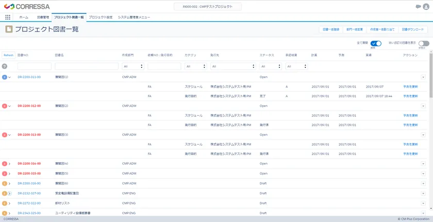Open the システム管理者メニュー tab
433x222 pixels.
pyautogui.click(x=134, y=17)
